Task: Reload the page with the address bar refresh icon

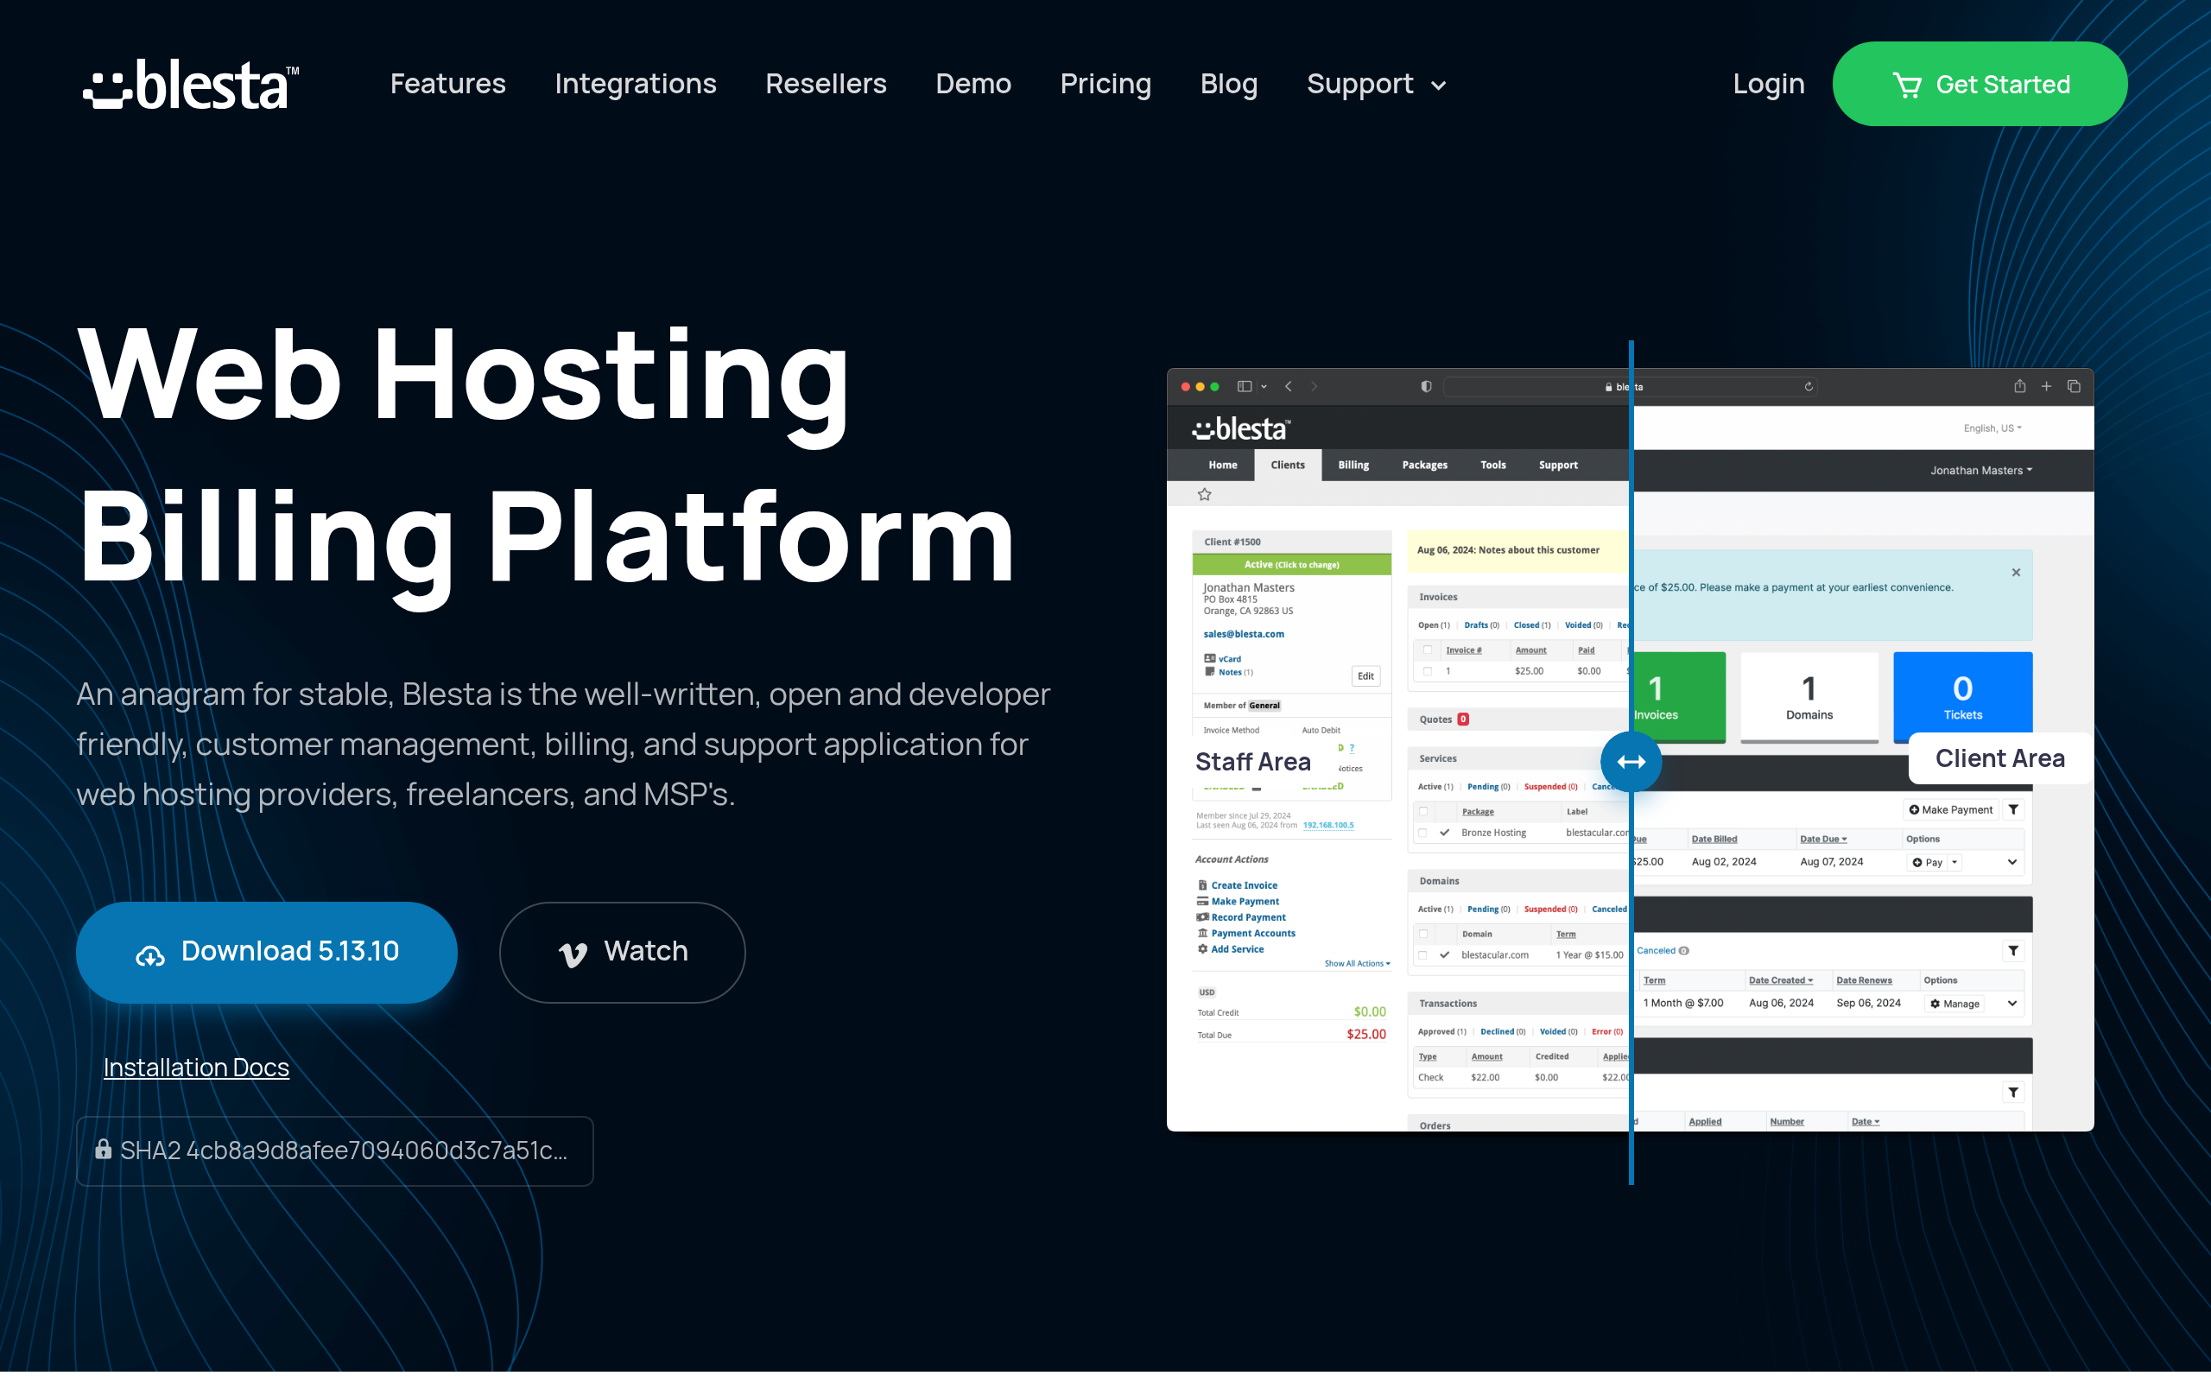Action: pos(1808,387)
